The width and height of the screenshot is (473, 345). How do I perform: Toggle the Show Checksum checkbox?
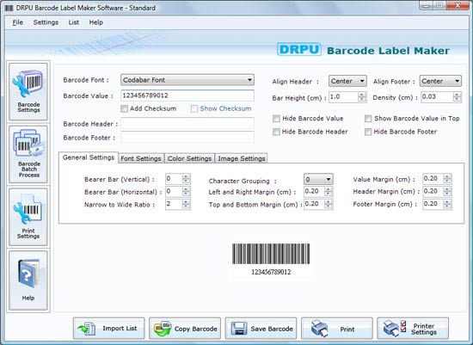point(194,108)
